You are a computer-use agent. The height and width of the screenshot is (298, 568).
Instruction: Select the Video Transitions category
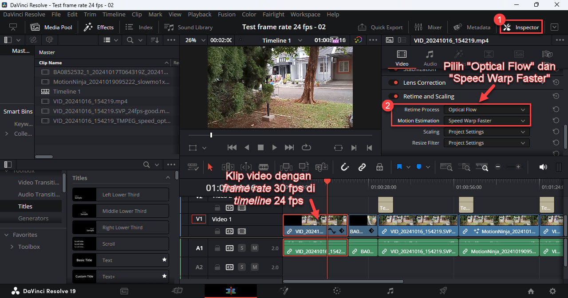pyautogui.click(x=39, y=182)
